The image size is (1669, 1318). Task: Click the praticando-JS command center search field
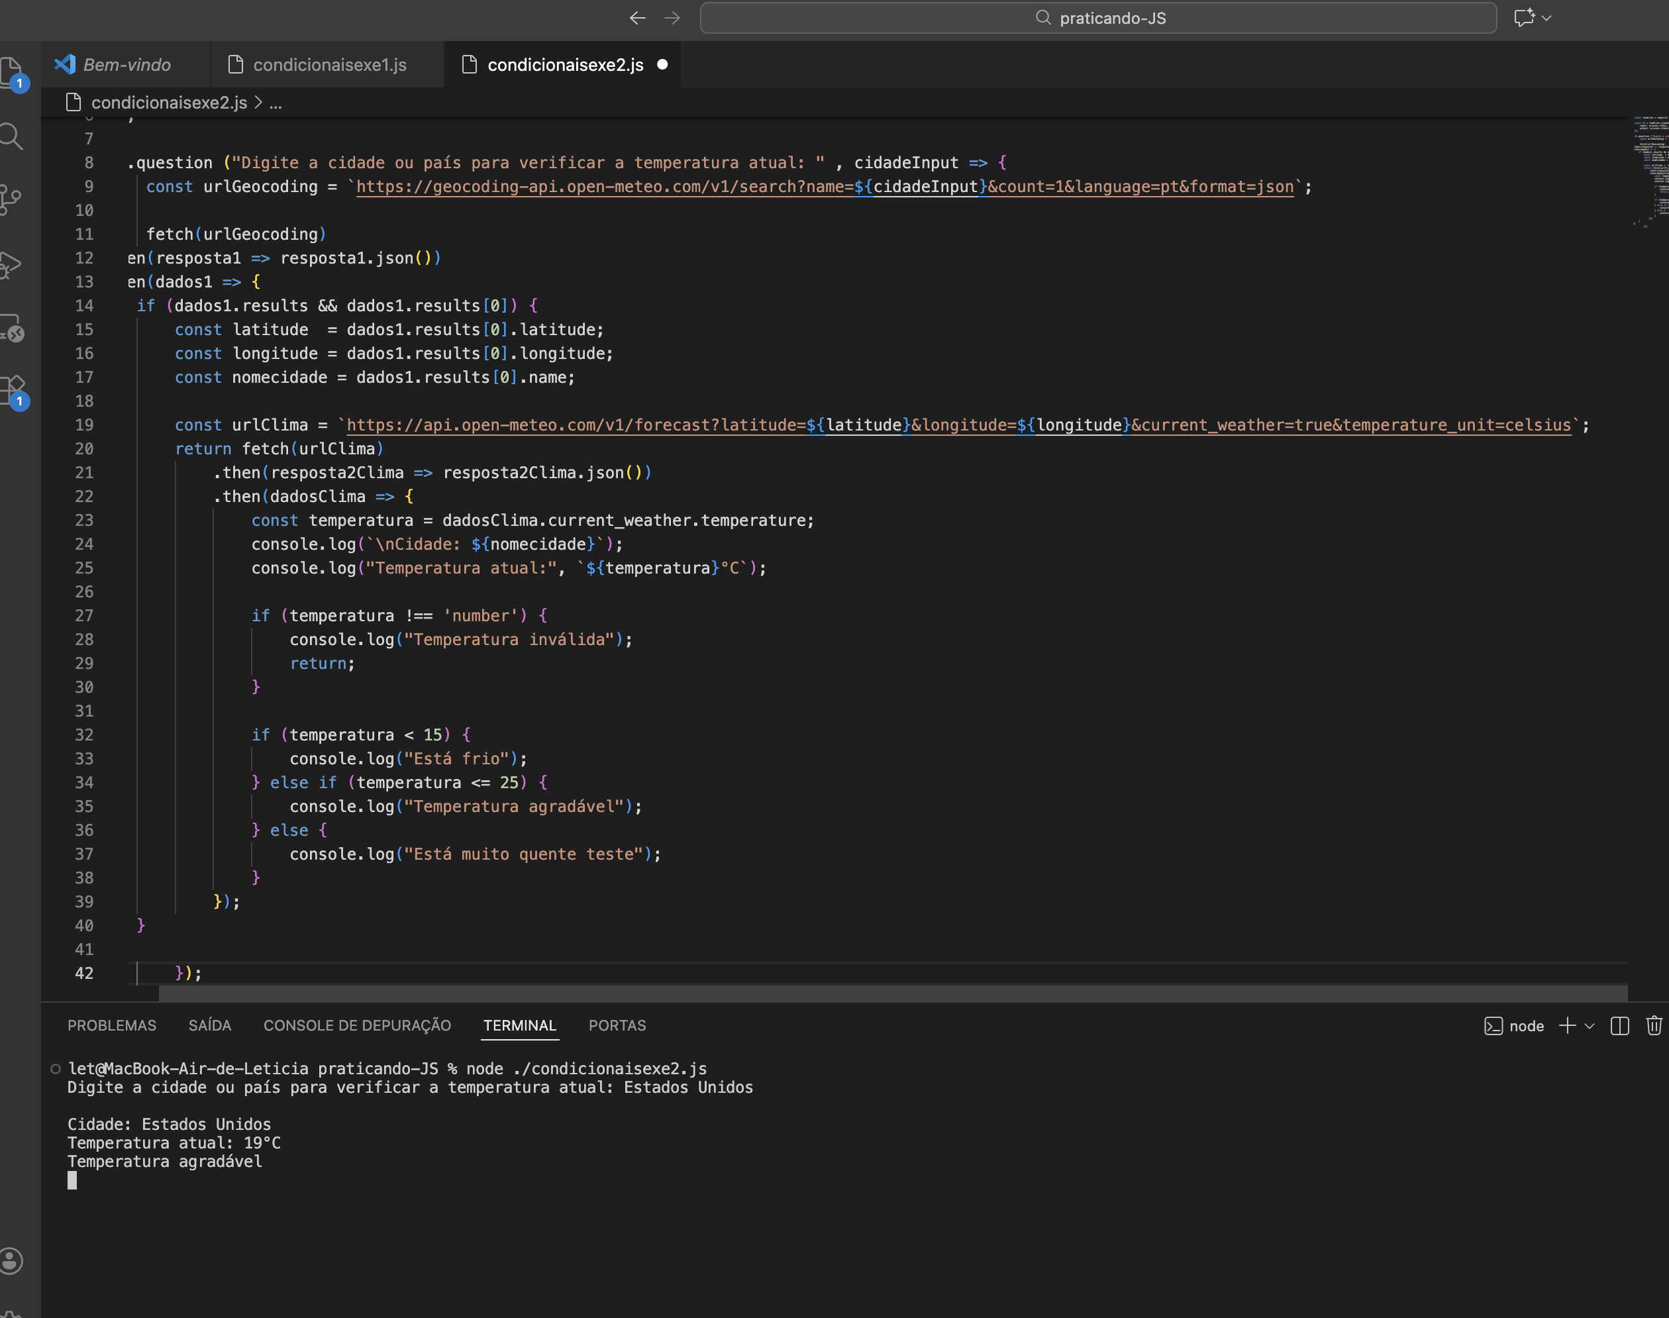1098,18
